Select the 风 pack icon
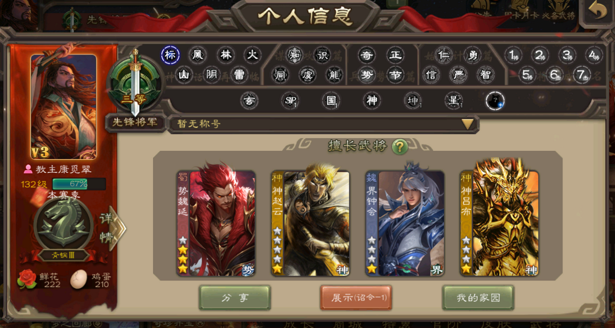The image size is (615, 328). click(198, 55)
